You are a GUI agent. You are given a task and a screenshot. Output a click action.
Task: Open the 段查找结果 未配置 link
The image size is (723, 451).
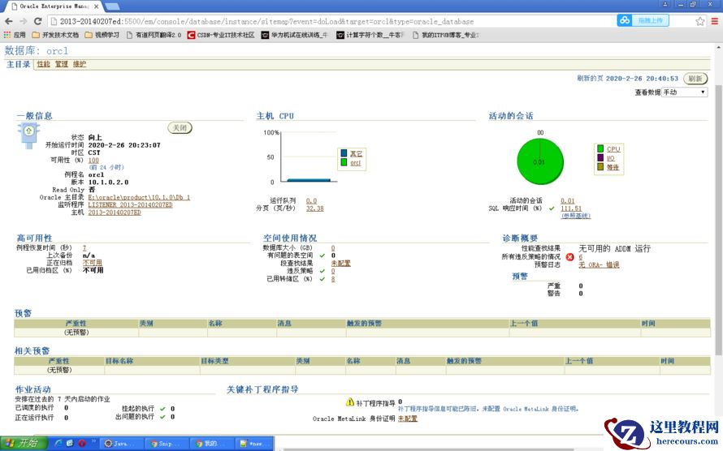tap(340, 264)
